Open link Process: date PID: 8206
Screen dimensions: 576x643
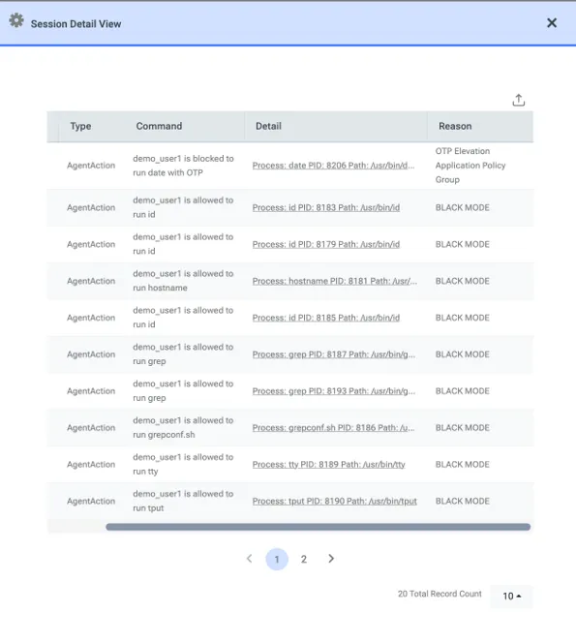(x=333, y=166)
